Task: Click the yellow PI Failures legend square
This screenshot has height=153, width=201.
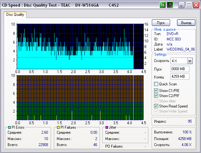Action: click(x=58, y=127)
